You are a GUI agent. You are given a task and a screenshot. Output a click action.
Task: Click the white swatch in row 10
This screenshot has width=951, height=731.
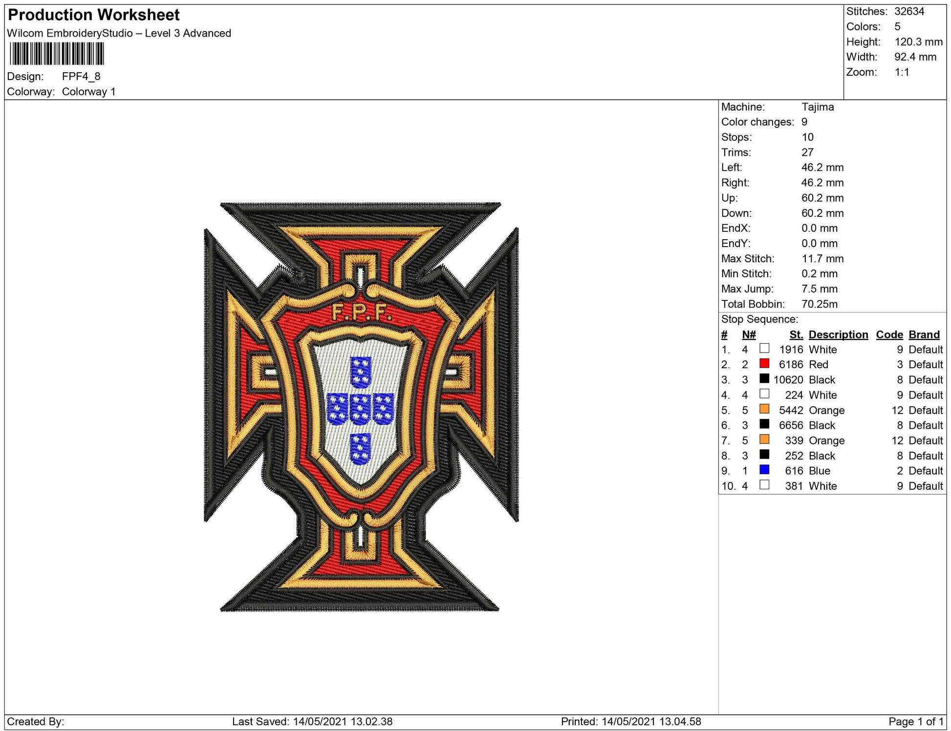[764, 485]
